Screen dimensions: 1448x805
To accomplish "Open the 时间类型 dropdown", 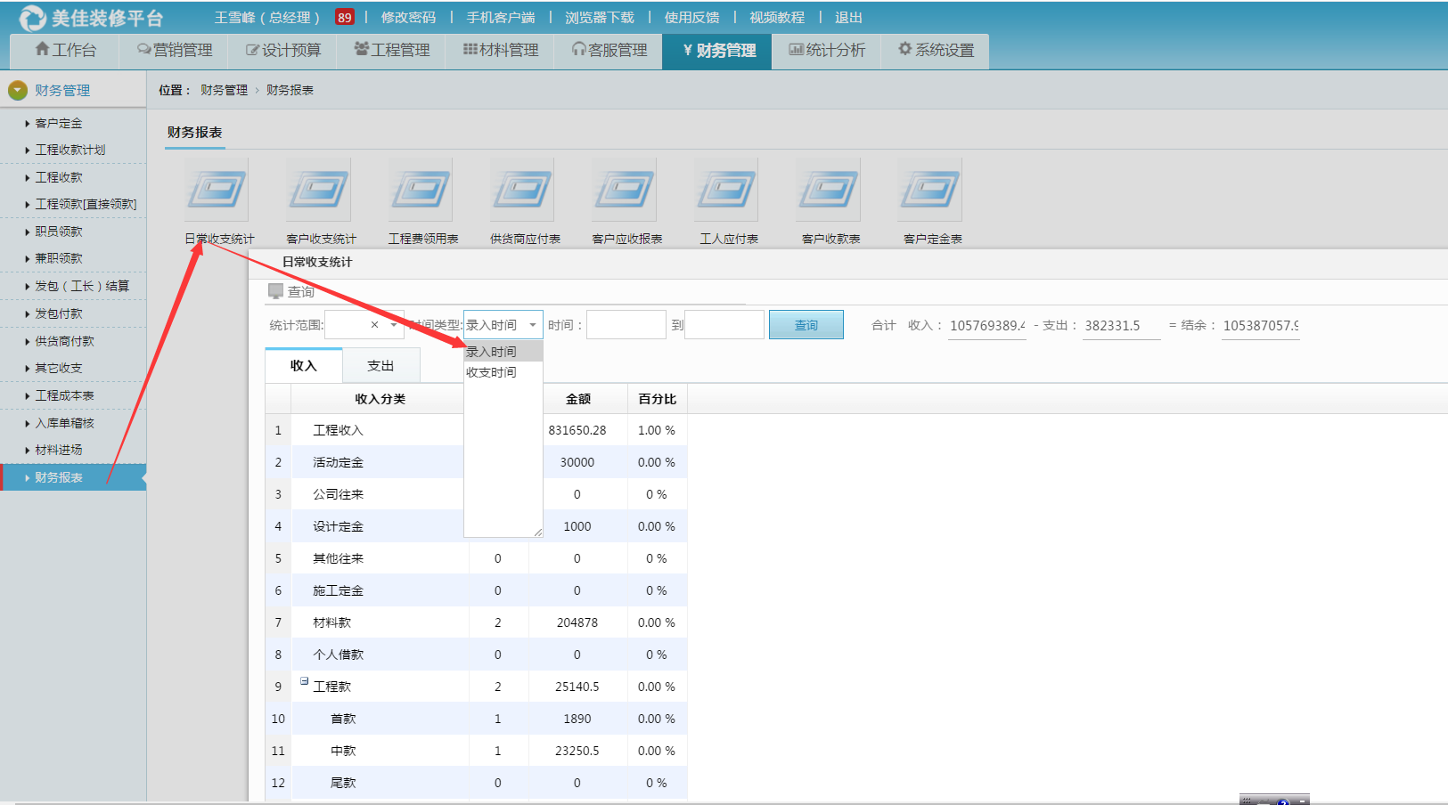I will click(531, 324).
